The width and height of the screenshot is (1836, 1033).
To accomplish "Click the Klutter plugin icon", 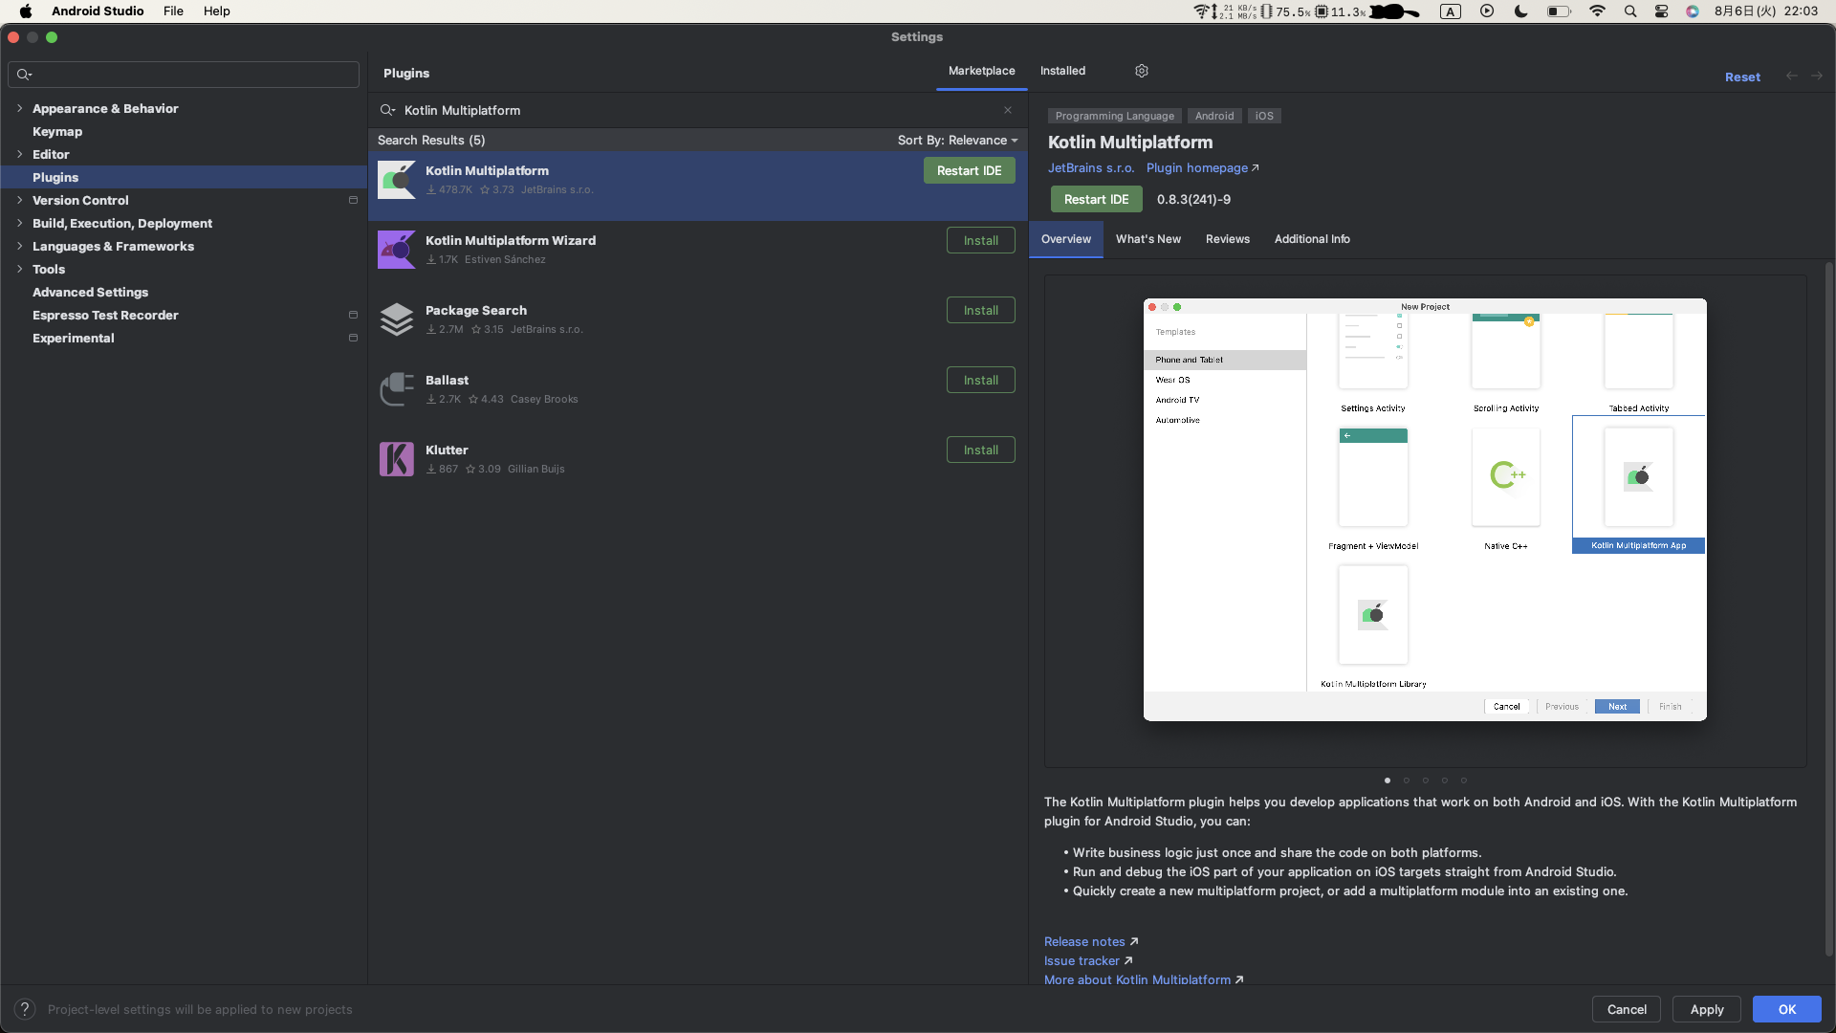I will (x=396, y=459).
